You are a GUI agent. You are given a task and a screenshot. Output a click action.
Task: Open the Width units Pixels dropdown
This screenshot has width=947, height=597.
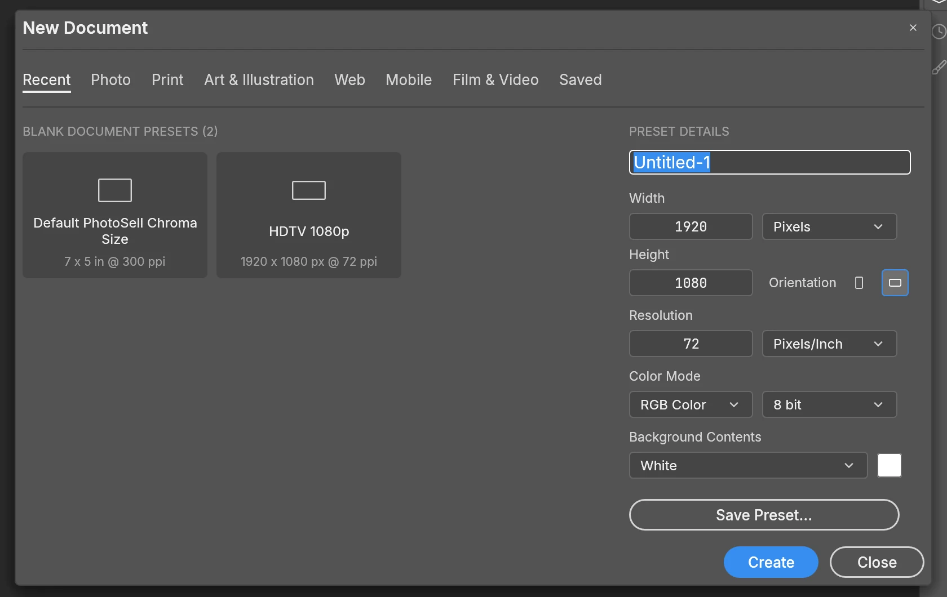(829, 226)
